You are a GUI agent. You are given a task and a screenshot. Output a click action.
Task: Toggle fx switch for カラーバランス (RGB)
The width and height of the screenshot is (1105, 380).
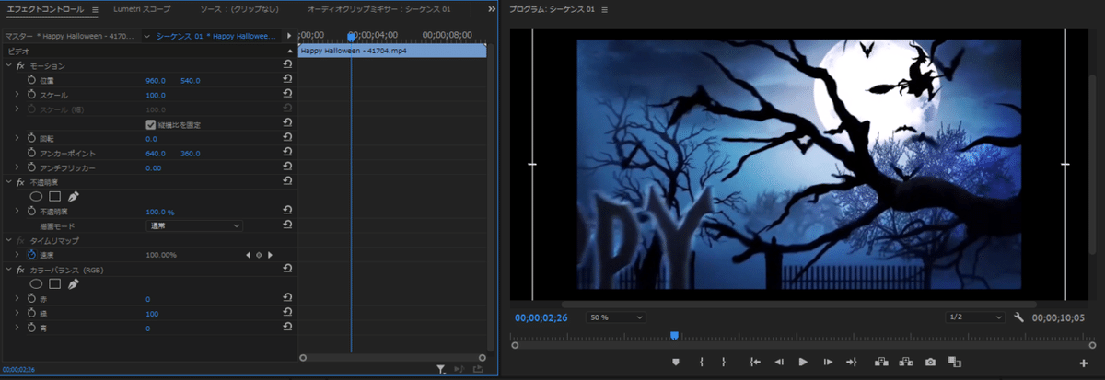coord(20,270)
